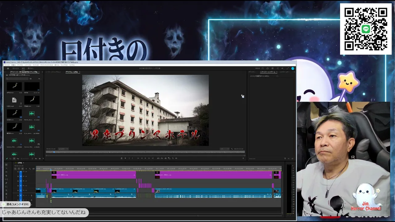The image size is (395, 222).
Task: Switch project panel to list view
Action: point(10,158)
